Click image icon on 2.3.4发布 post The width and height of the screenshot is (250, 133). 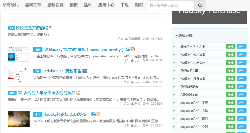[93, 114]
